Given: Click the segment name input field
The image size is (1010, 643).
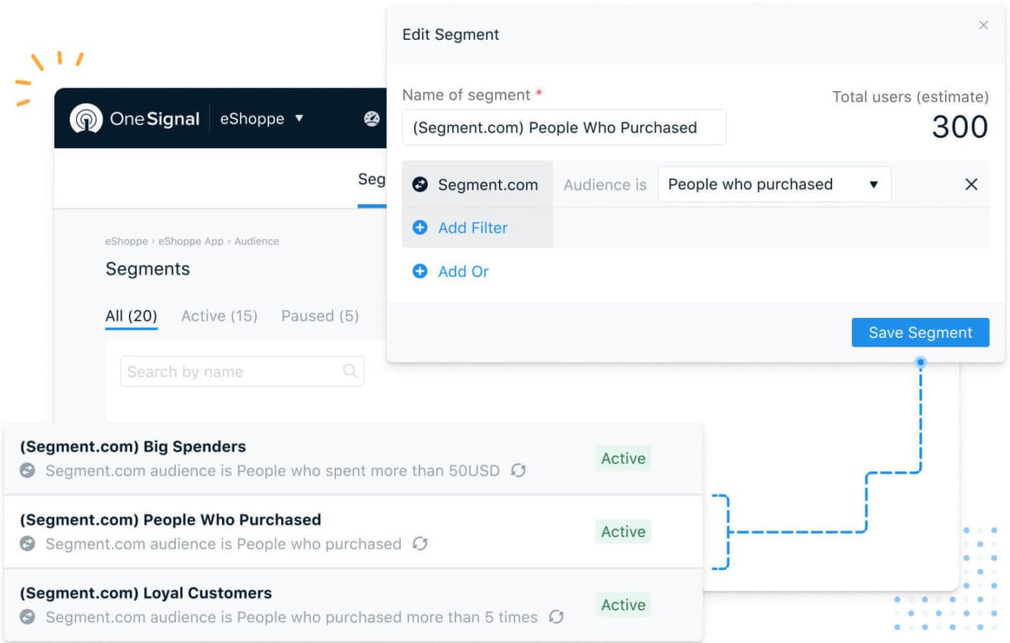Looking at the screenshot, I should coord(564,127).
